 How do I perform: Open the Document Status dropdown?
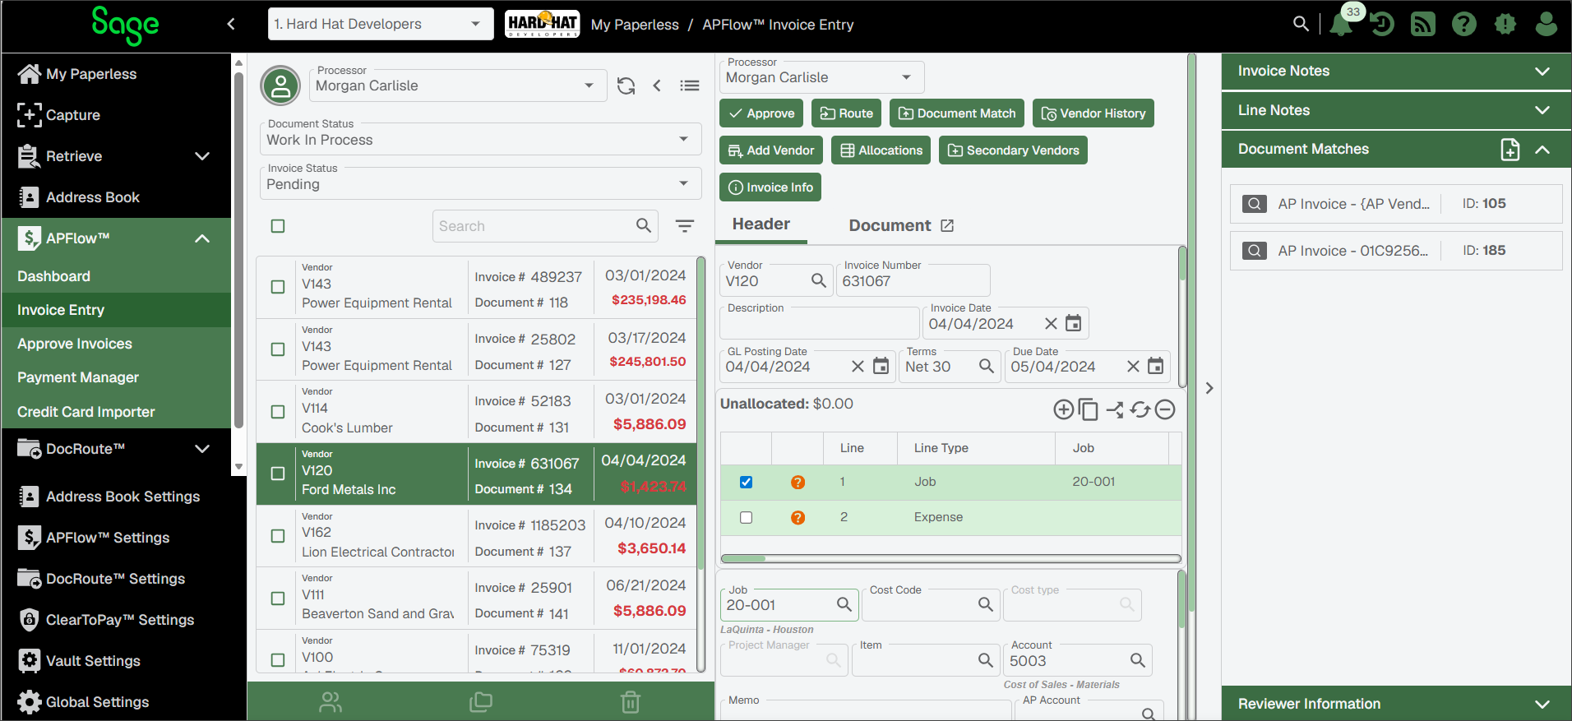point(480,139)
